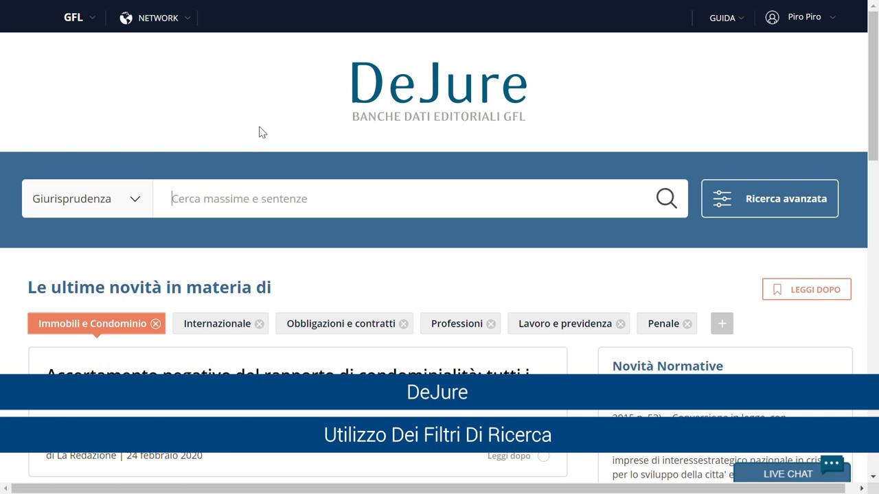This screenshot has width=879, height=494.
Task: Remove the Immobili e Condominio topic
Action: click(156, 324)
